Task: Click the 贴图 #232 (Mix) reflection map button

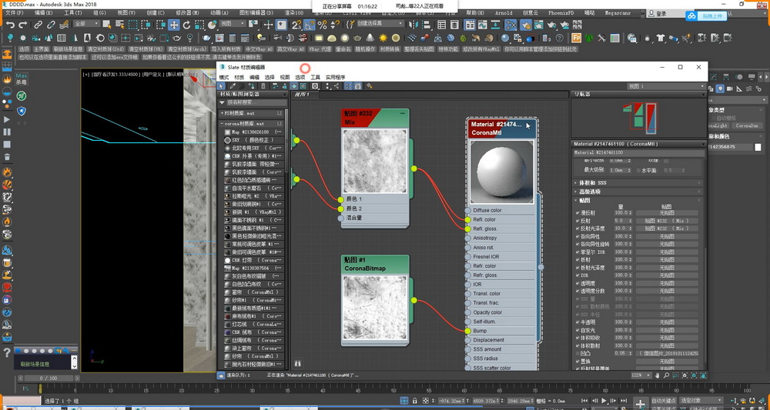Action: pos(667,221)
